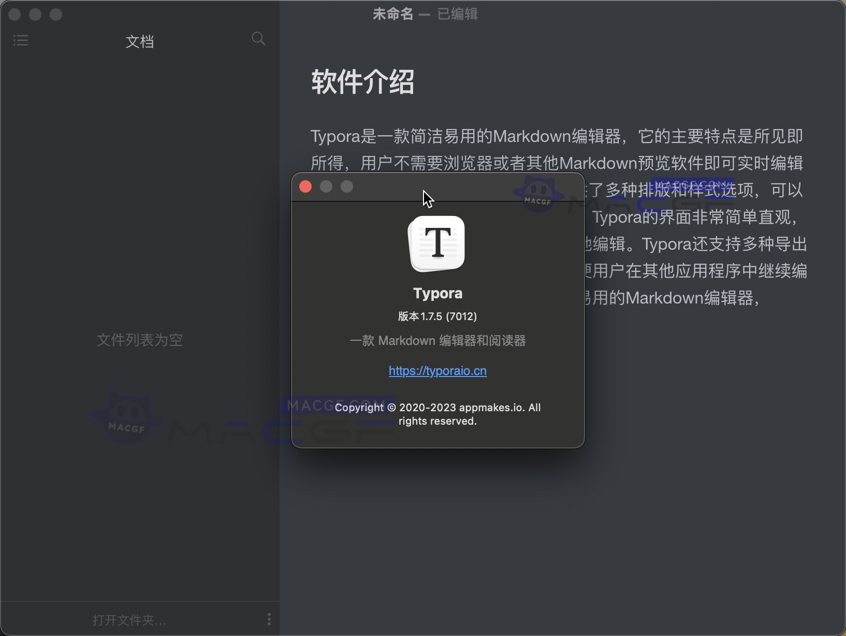
Task: Minimize the main Typora window
Action: pos(35,14)
